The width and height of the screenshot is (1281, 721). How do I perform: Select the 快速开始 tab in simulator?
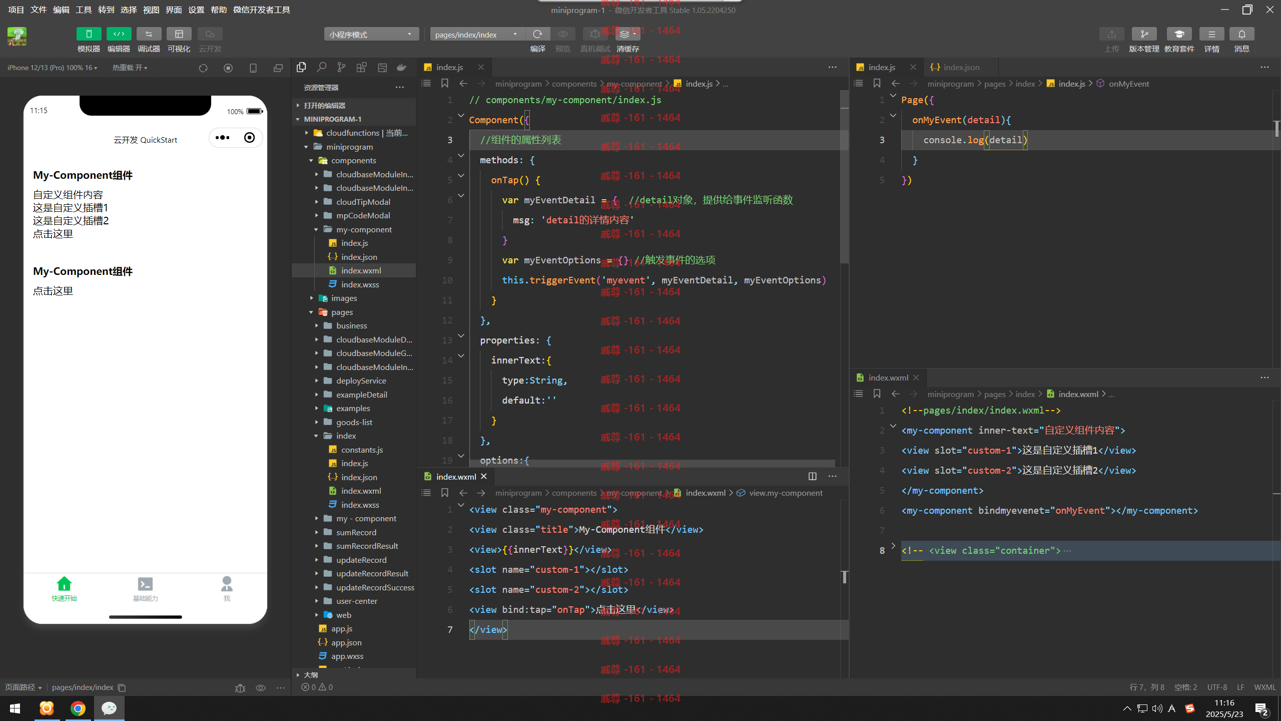[x=64, y=589]
